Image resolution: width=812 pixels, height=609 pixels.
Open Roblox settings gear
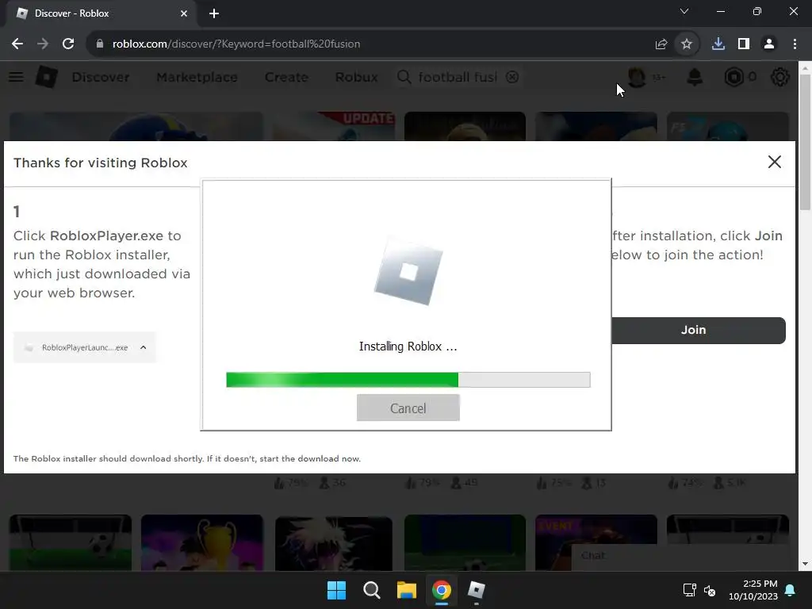point(780,77)
